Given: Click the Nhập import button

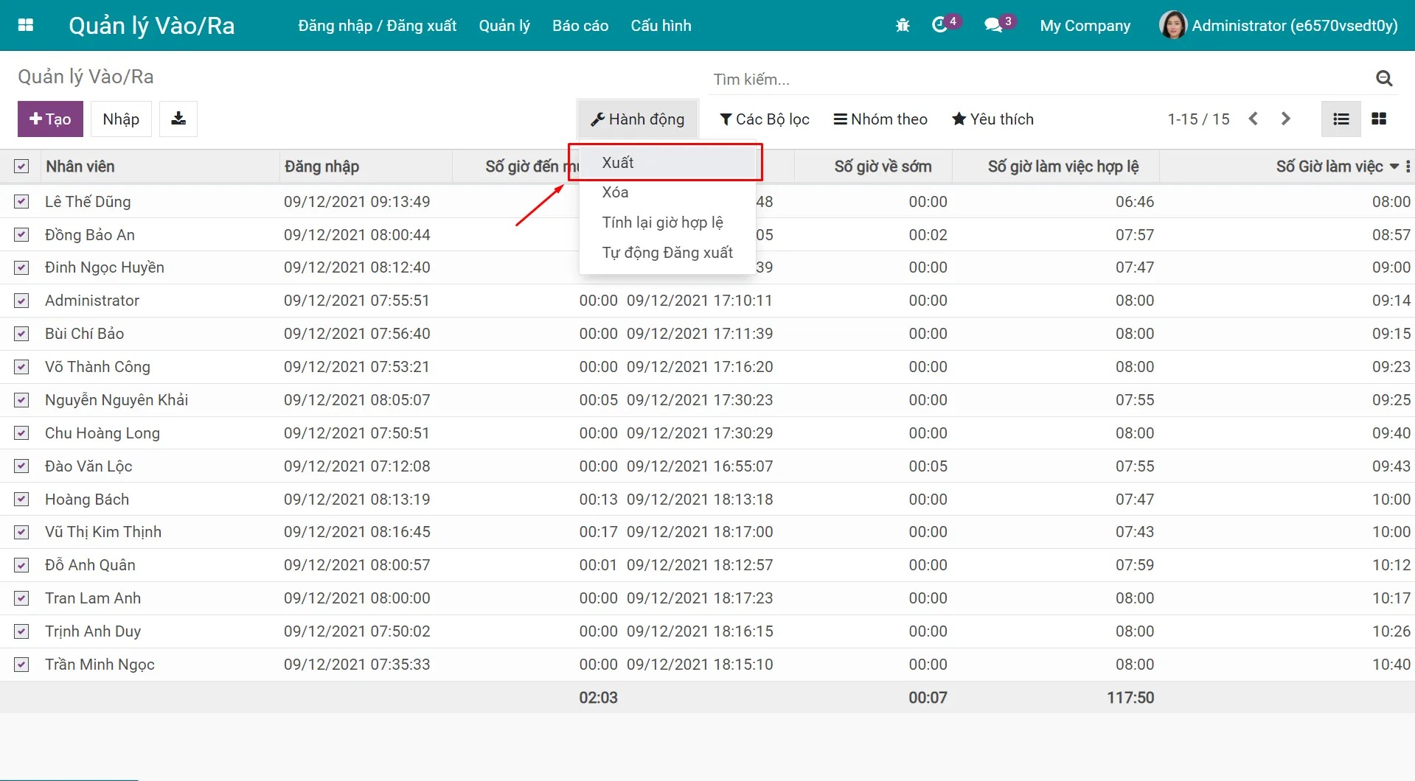Looking at the screenshot, I should 121,119.
